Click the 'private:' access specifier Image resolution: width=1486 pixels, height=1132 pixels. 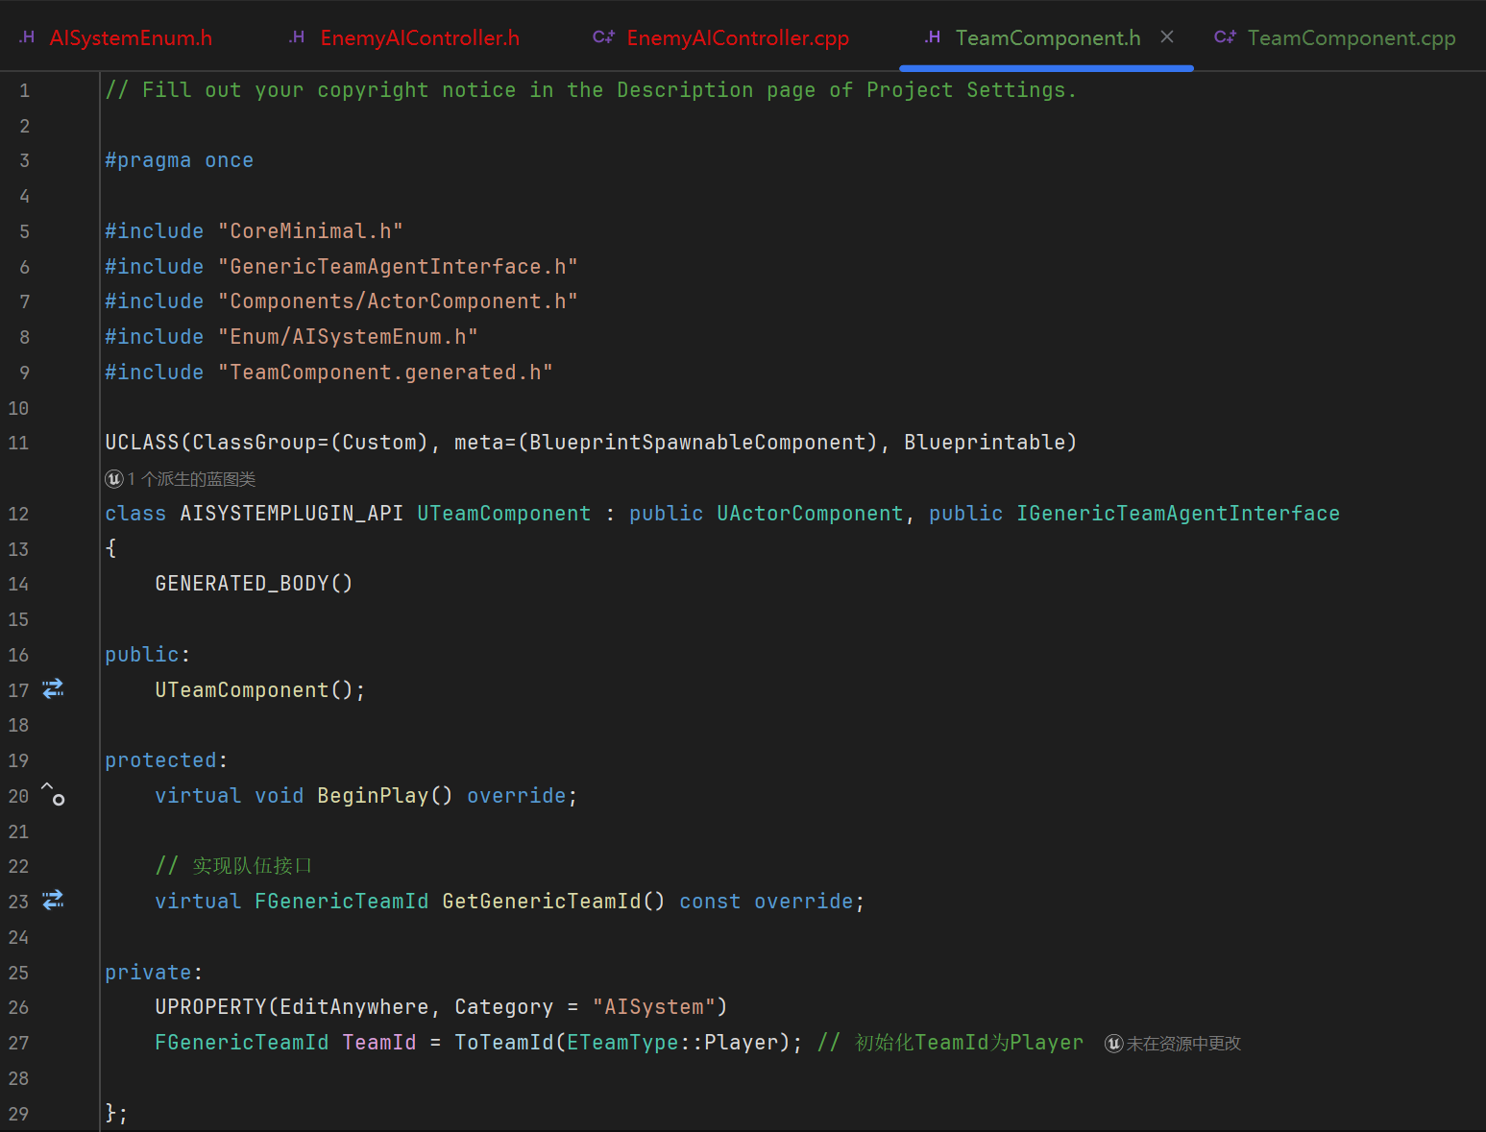(154, 973)
